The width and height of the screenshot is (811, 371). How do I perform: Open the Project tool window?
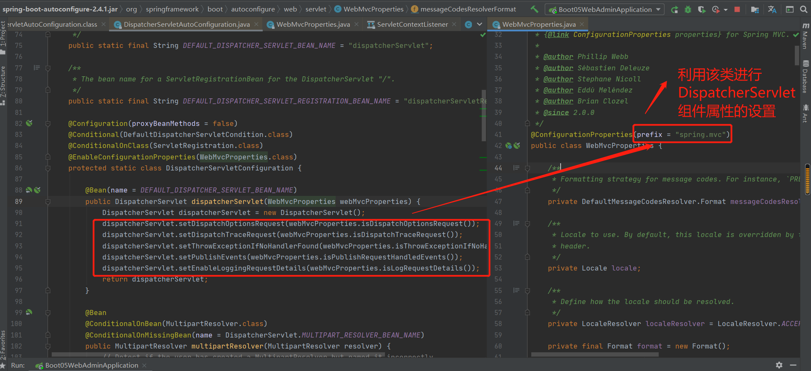(3, 38)
